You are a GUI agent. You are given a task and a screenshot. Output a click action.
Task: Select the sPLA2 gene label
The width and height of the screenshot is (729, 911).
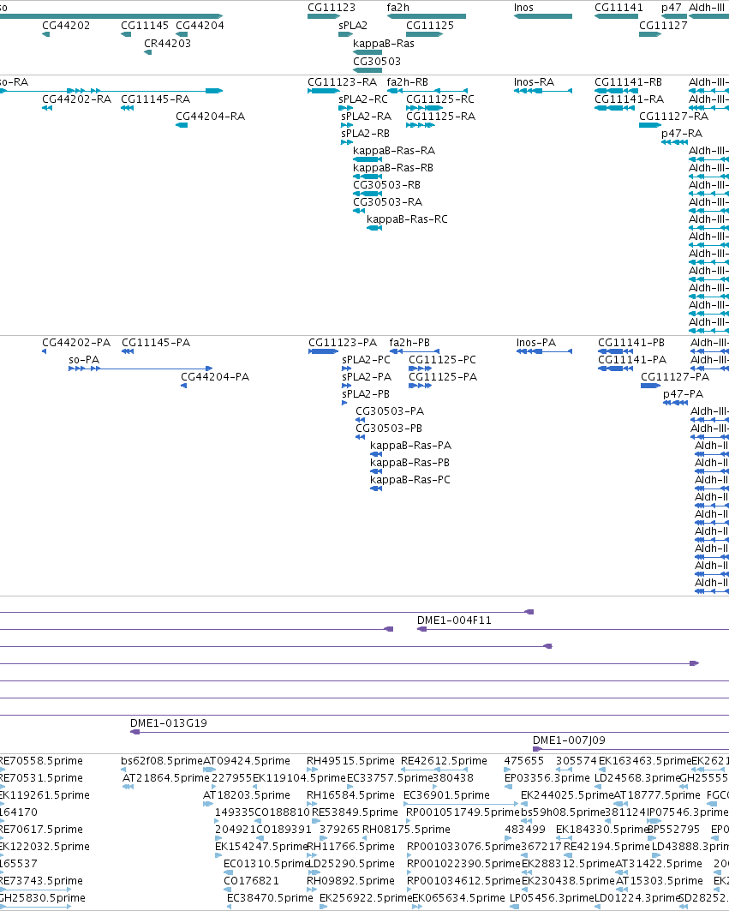click(353, 26)
